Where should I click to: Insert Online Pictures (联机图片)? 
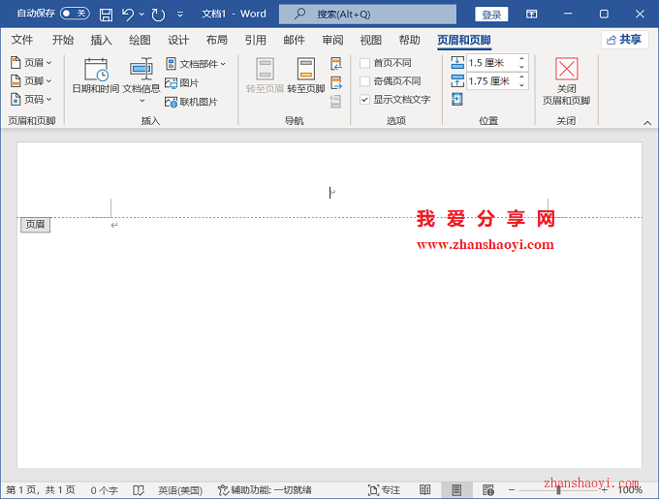(191, 102)
